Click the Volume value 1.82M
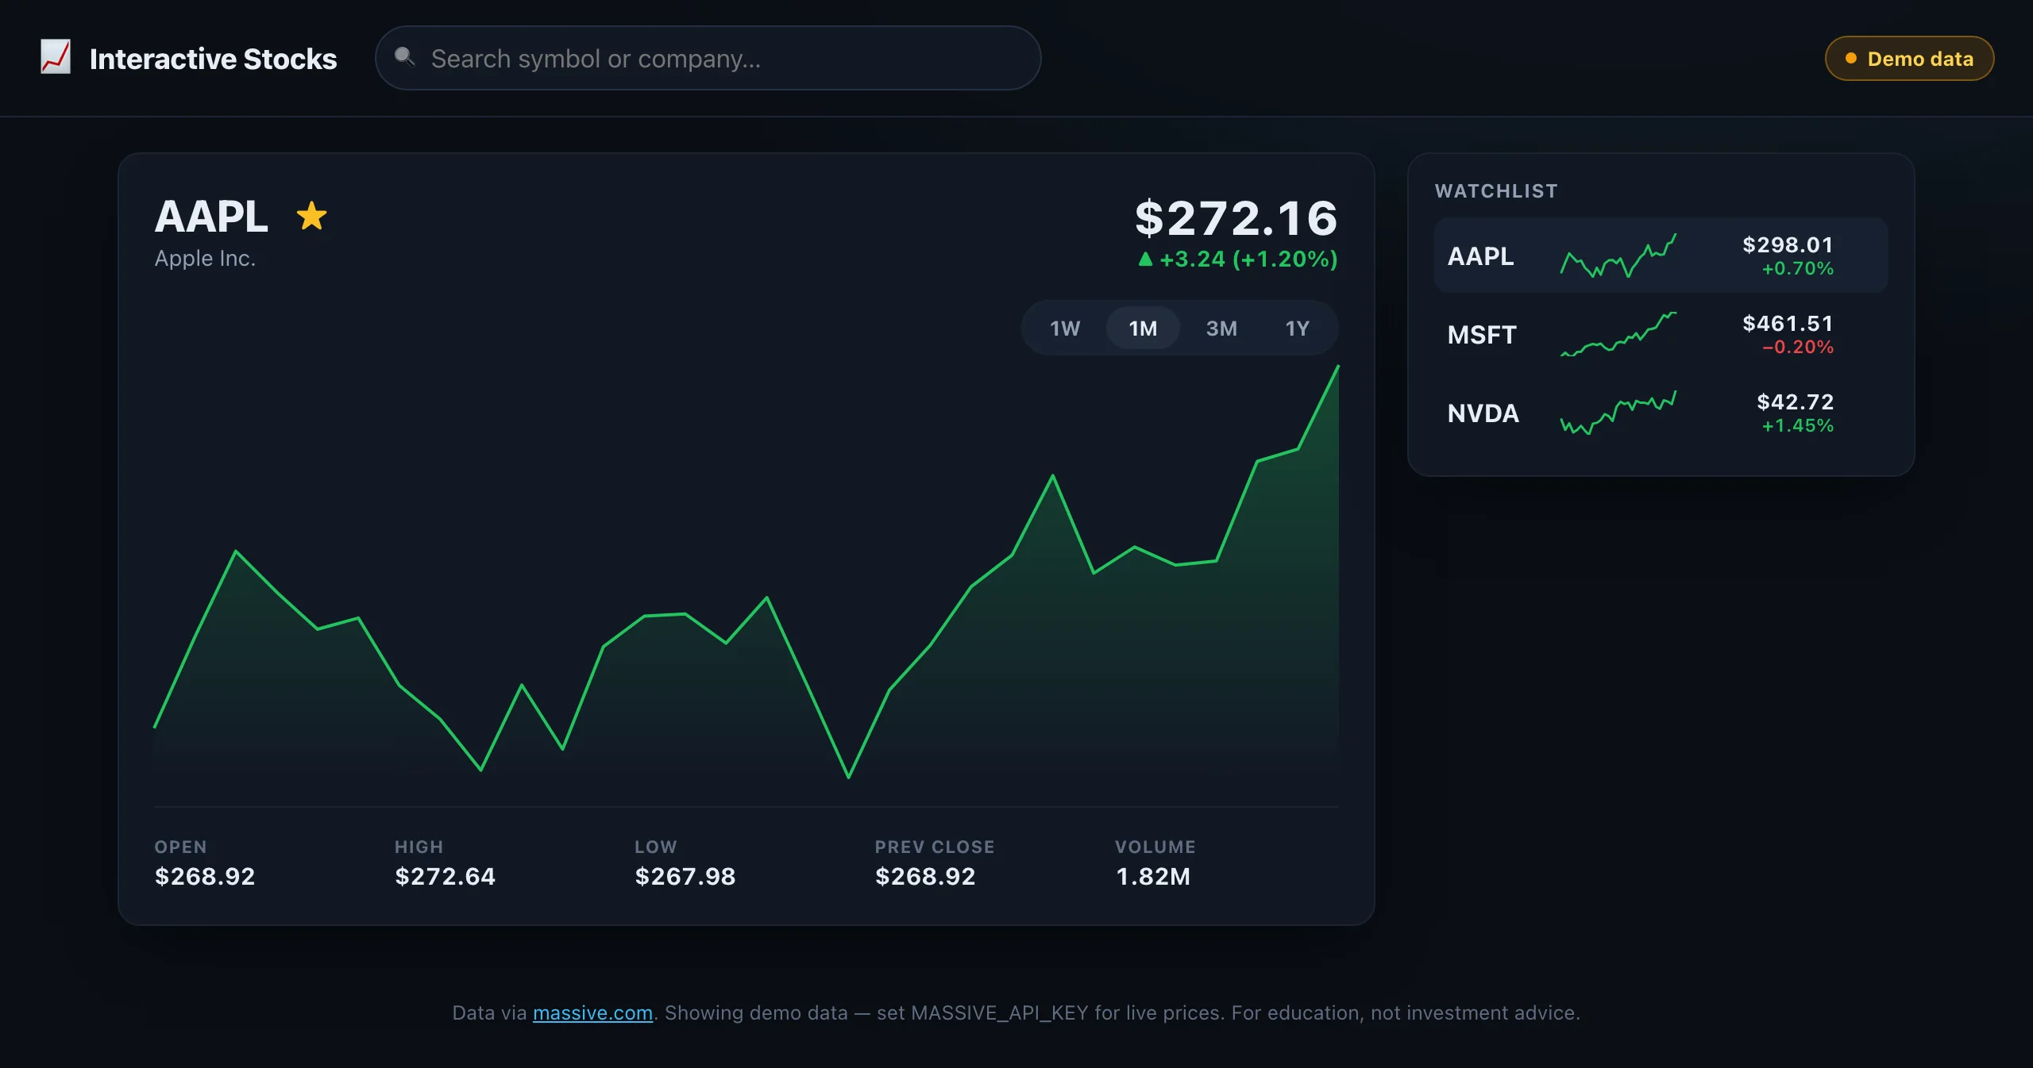The width and height of the screenshot is (2033, 1068). (1153, 876)
